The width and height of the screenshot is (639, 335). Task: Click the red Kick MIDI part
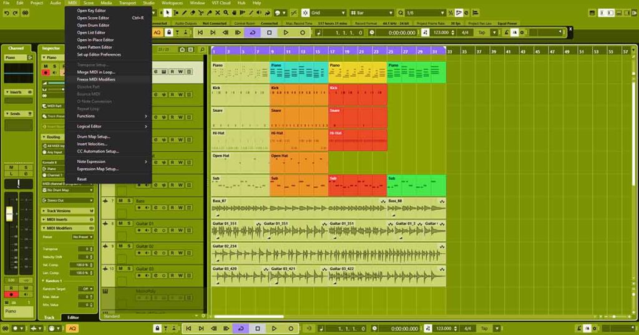tap(358, 95)
